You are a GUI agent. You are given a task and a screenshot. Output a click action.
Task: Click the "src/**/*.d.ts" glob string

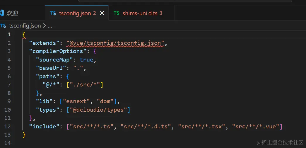coord(146,127)
